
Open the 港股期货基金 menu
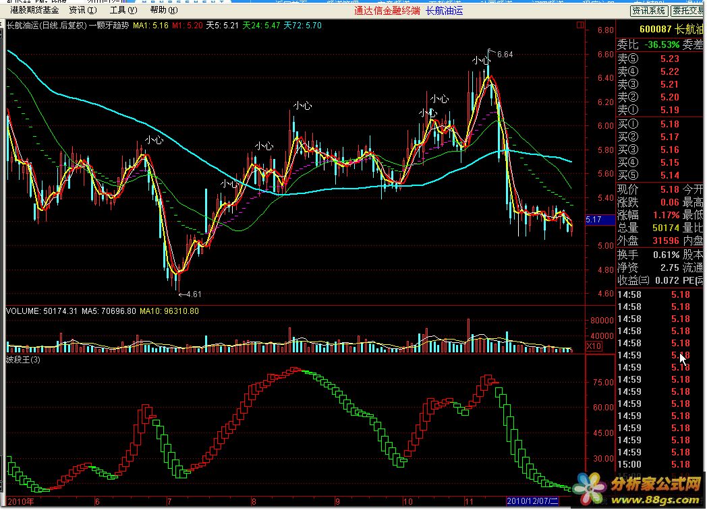coord(34,10)
